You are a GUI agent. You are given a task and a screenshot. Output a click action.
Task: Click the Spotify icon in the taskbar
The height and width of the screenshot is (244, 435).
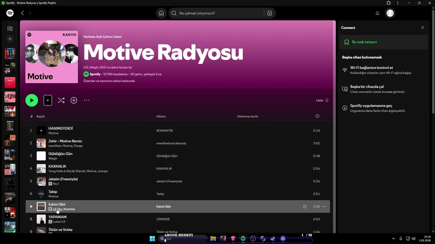coord(243,239)
